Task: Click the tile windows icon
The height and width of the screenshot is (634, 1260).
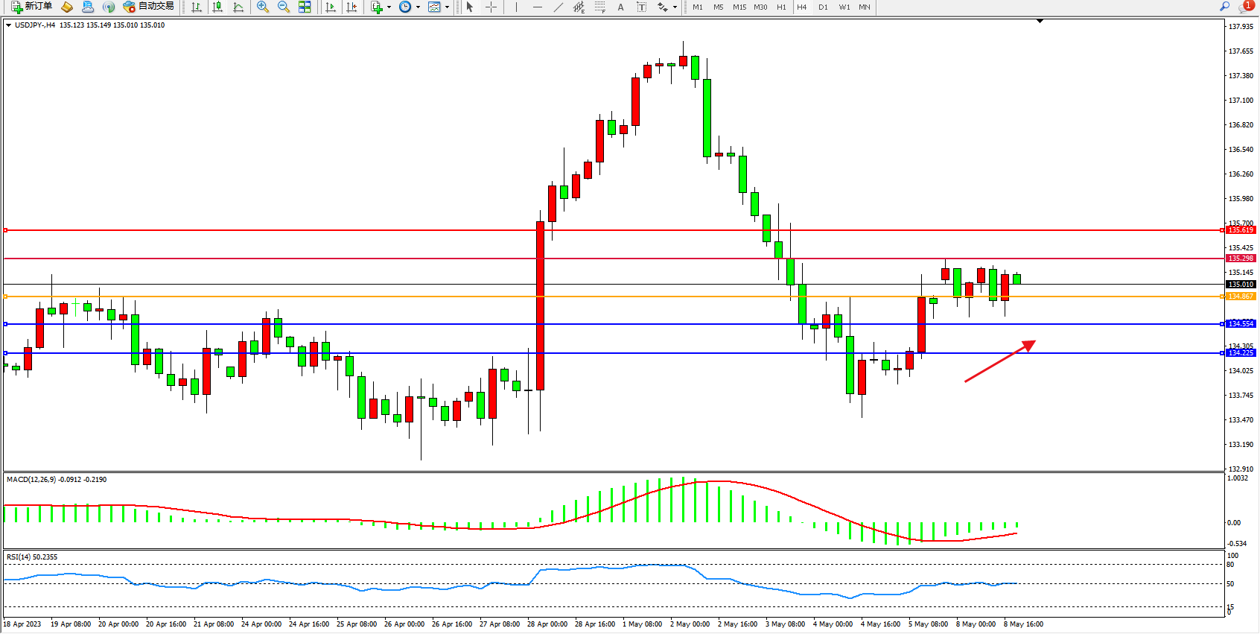Action: point(305,7)
